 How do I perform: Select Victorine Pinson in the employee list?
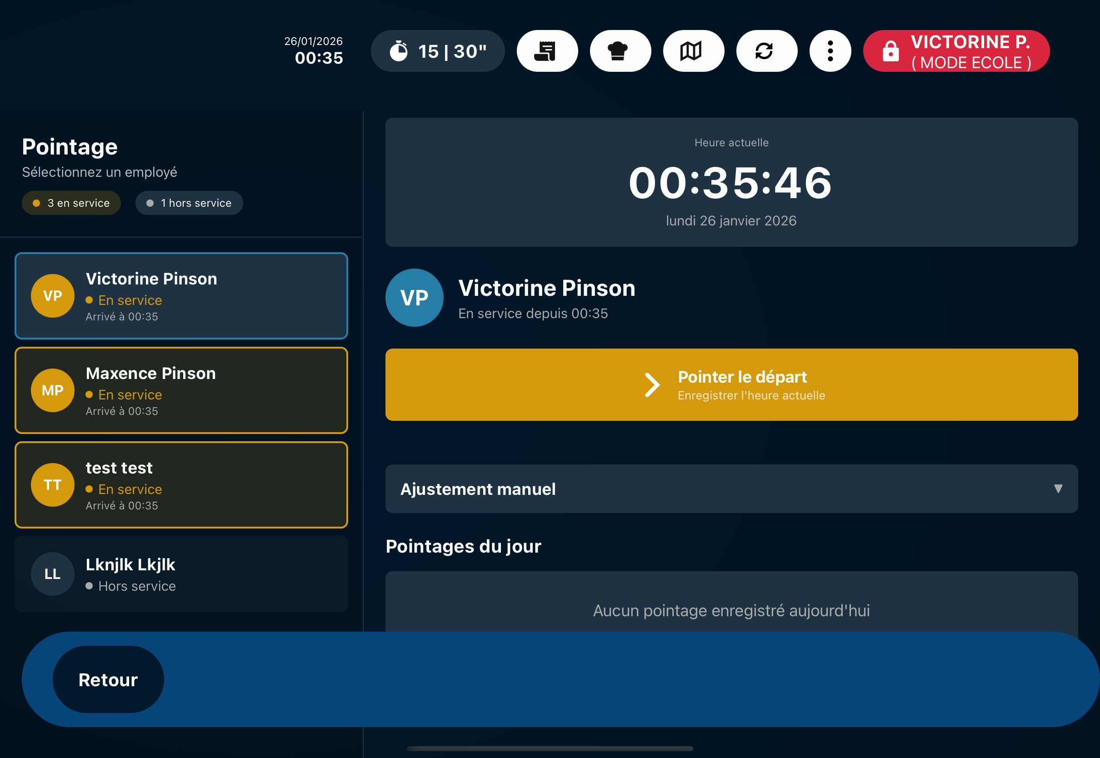(x=181, y=296)
